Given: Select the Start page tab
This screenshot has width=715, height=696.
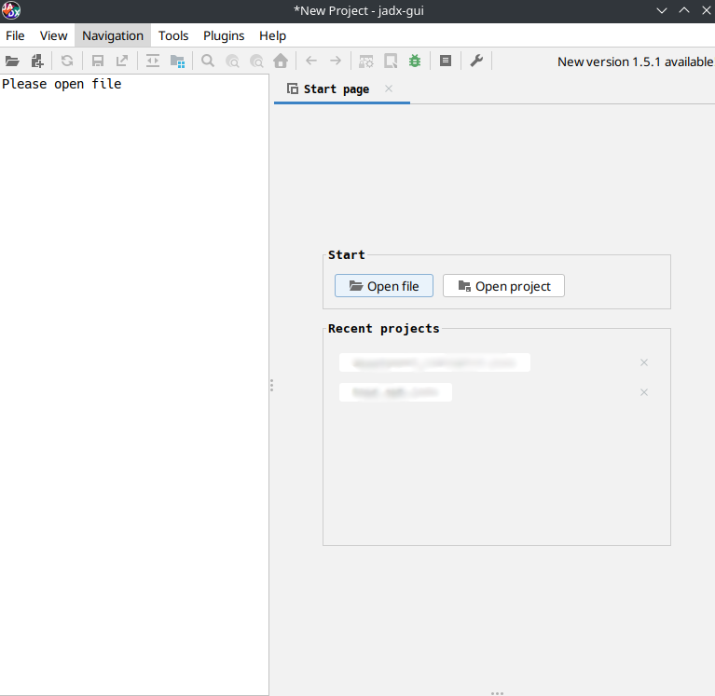Looking at the screenshot, I should (336, 89).
